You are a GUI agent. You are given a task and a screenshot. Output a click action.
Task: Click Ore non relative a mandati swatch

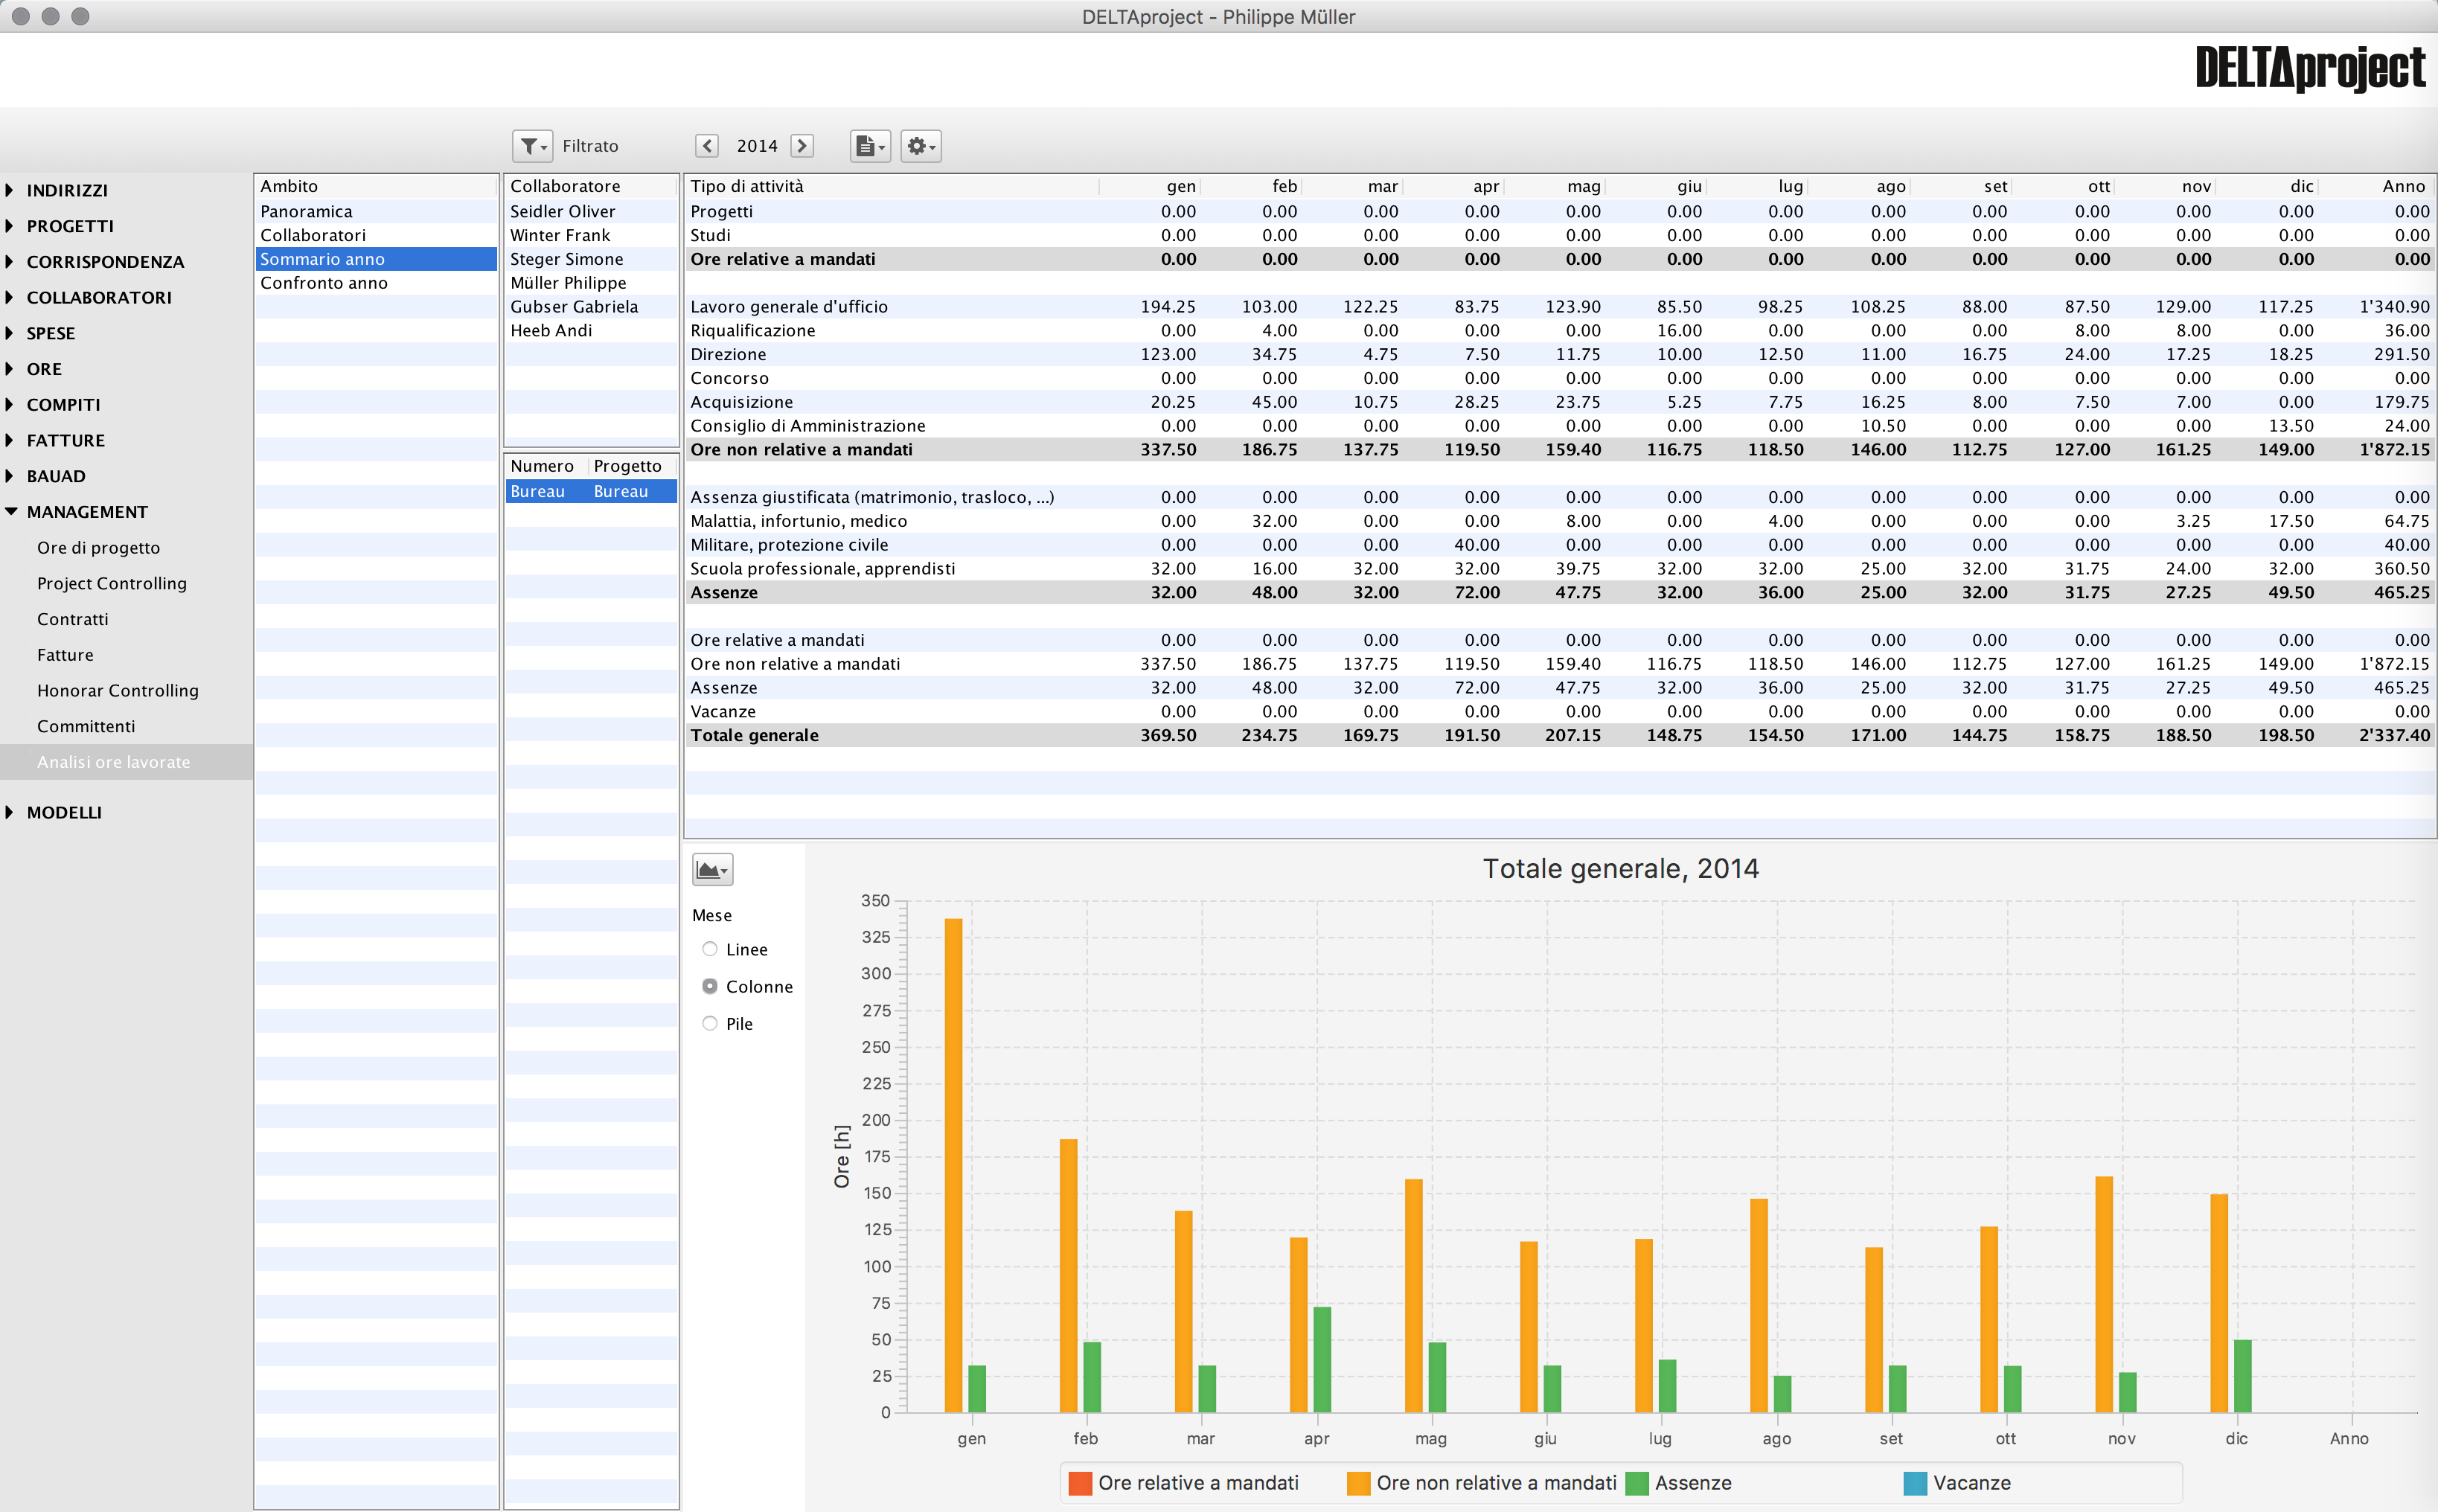tap(1358, 1483)
